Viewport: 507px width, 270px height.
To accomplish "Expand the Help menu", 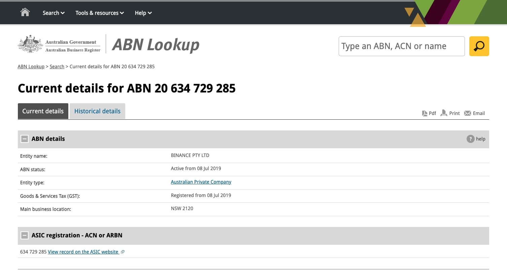I will click(x=143, y=13).
